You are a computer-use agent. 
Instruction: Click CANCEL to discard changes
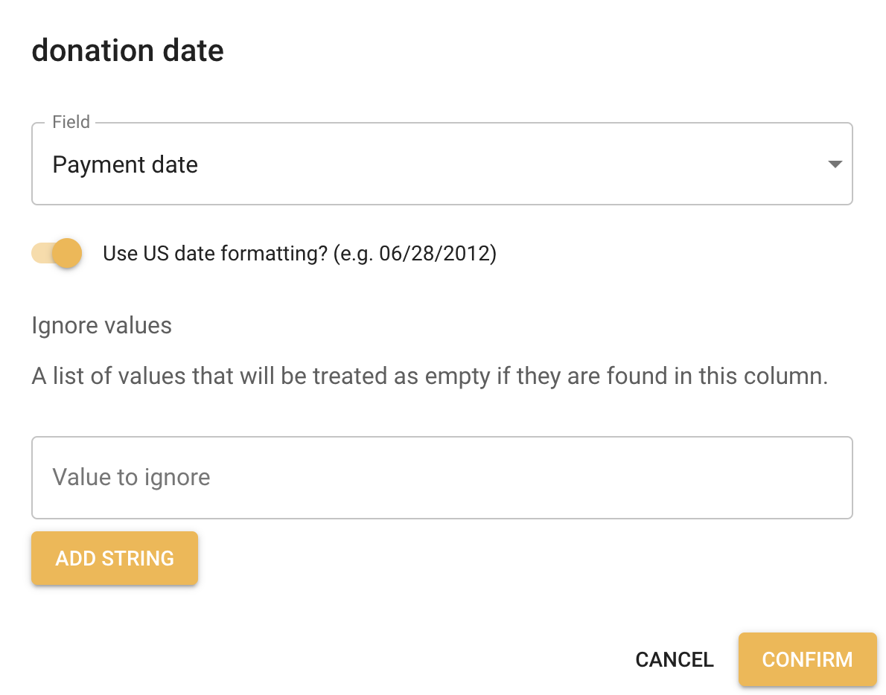click(674, 659)
